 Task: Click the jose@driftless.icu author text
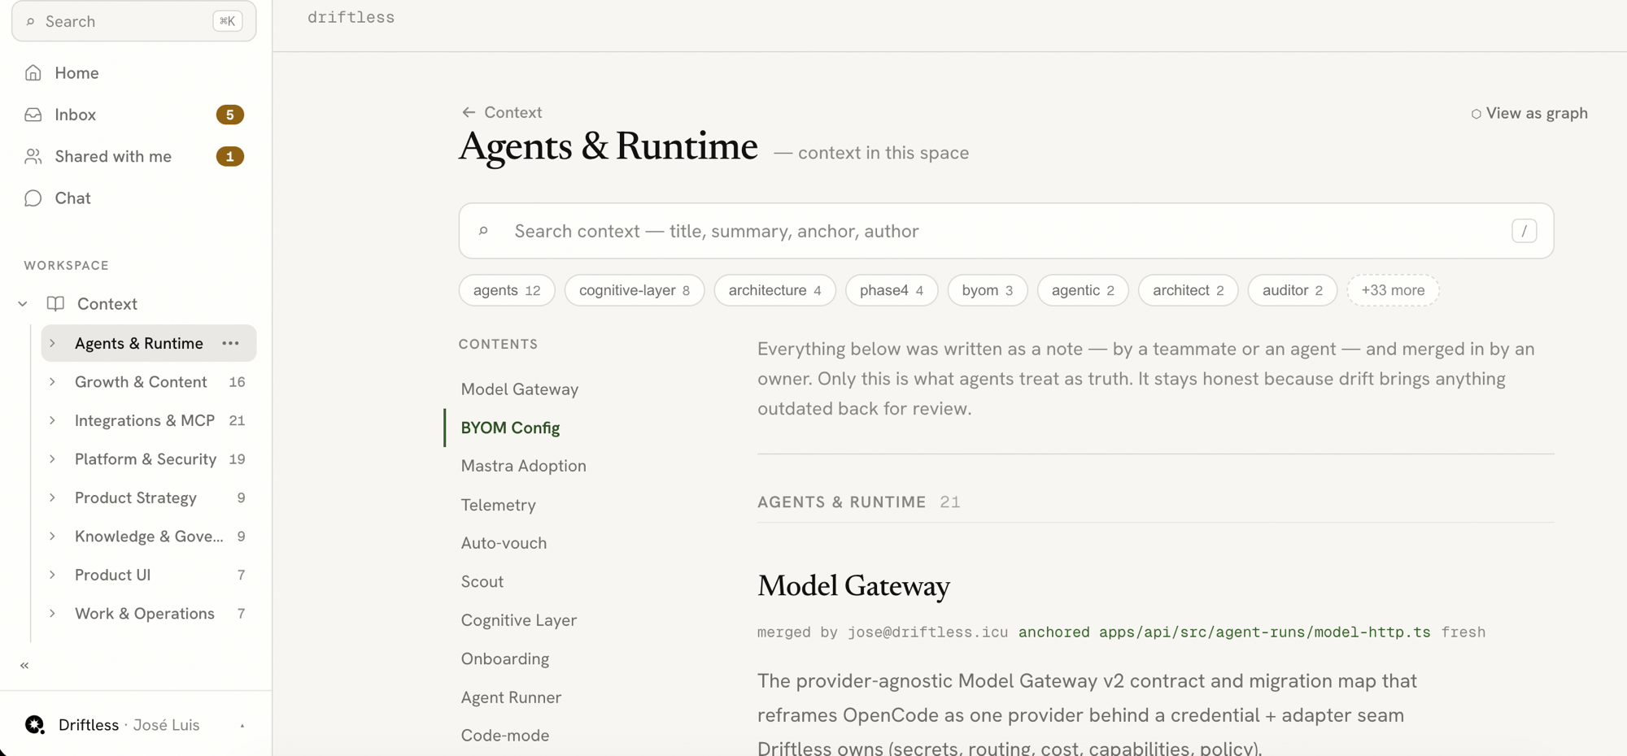coord(927,632)
